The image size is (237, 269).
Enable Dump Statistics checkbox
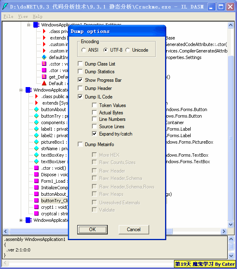click(x=80, y=71)
